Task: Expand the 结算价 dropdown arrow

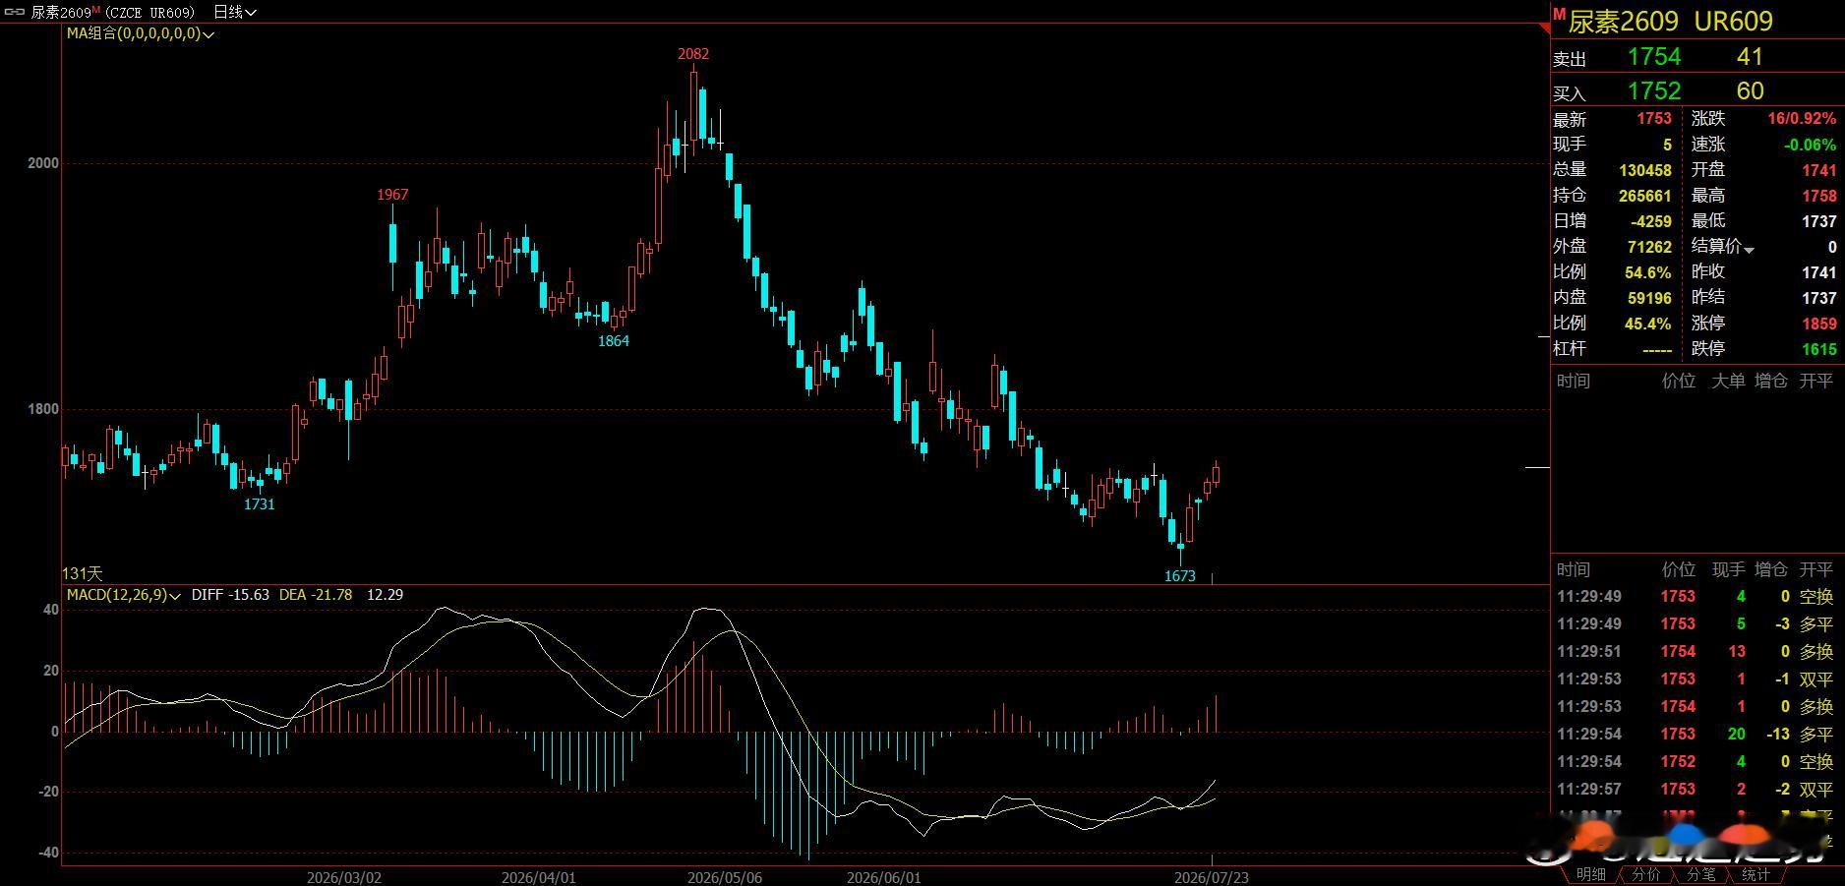Action: (1749, 251)
